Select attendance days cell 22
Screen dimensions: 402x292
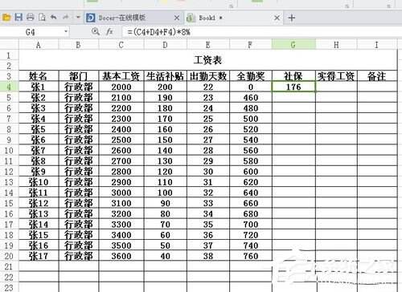pos(208,87)
